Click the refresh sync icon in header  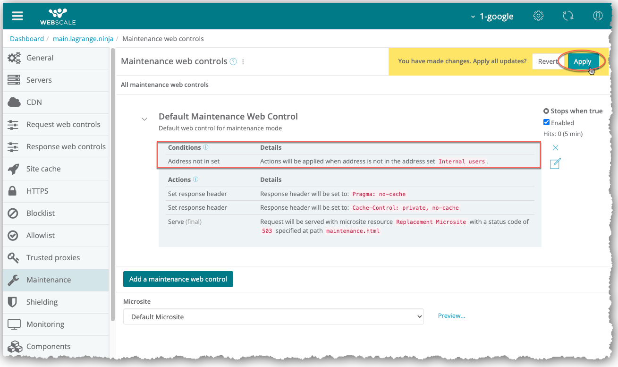click(568, 16)
